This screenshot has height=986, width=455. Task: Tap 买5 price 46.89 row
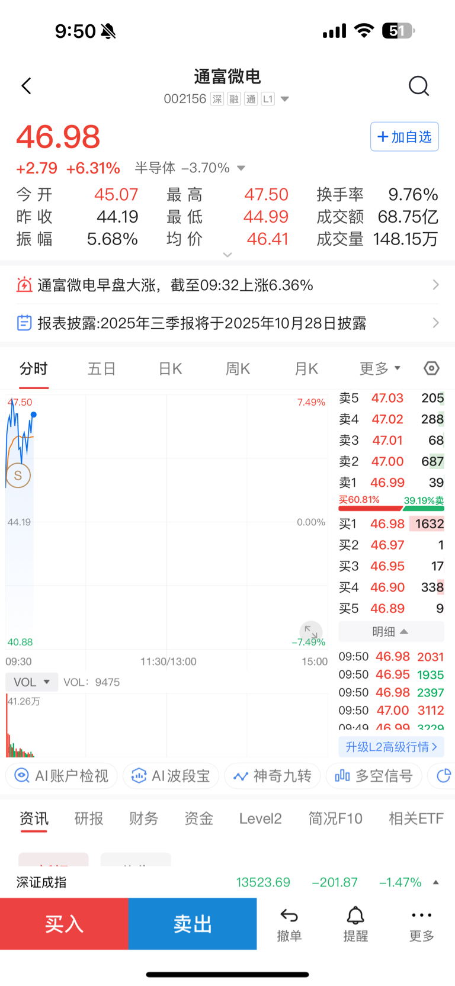pyautogui.click(x=391, y=608)
